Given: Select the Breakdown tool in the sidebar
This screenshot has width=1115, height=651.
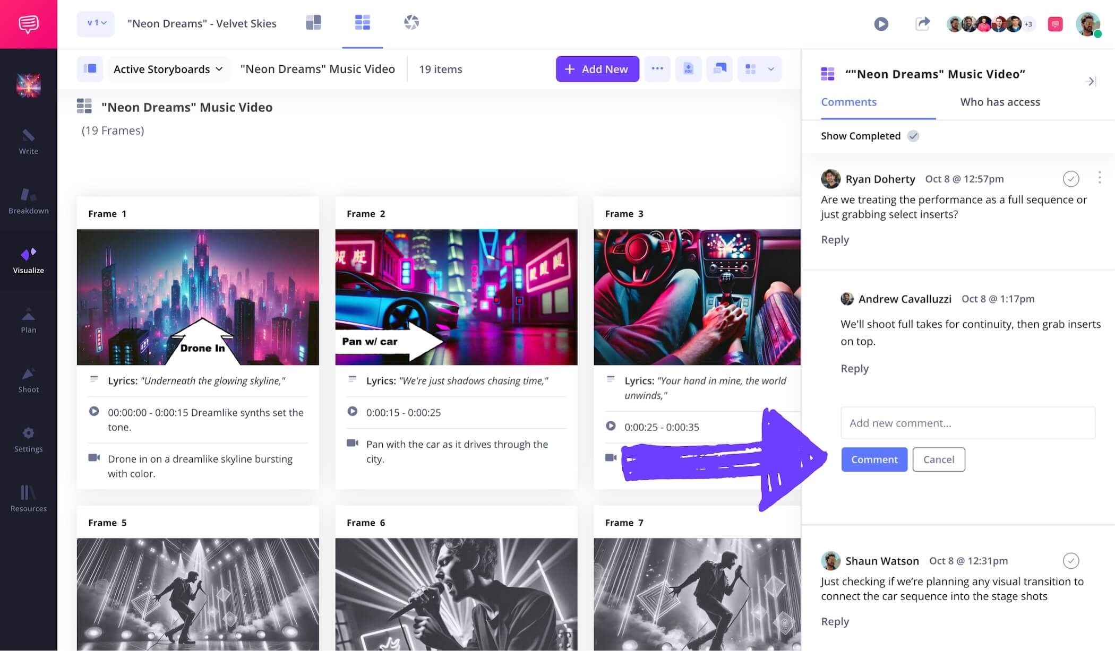Looking at the screenshot, I should click(29, 202).
